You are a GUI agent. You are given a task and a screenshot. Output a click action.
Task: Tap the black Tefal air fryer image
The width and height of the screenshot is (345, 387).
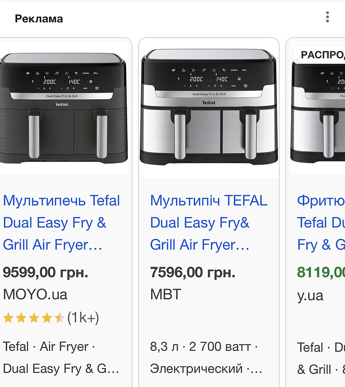(x=64, y=108)
